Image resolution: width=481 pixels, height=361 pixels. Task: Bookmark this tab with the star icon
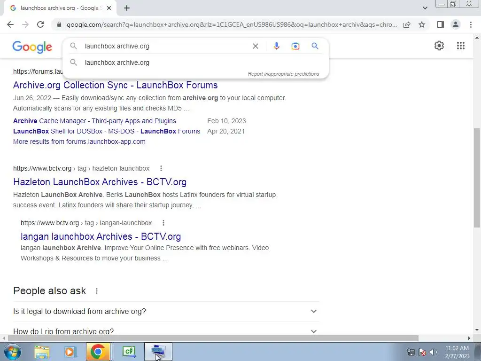[x=422, y=24]
